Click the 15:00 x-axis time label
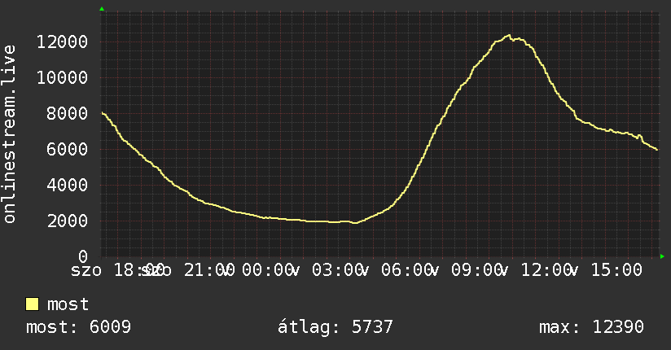The height and width of the screenshot is (350, 671). click(x=616, y=270)
